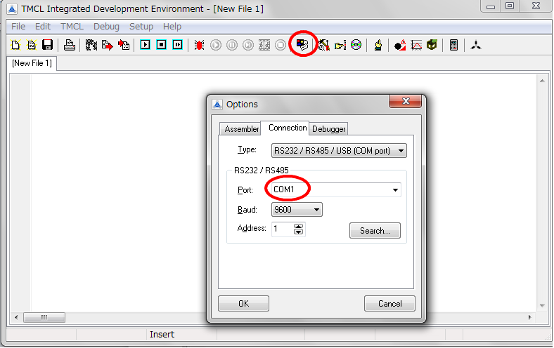The height and width of the screenshot is (348, 554).
Task: Decrease Address with spinner down arrow
Action: click(299, 232)
